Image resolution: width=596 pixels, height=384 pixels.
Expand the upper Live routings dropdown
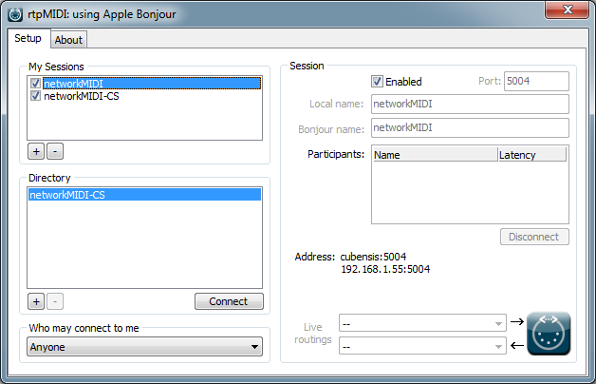[421, 324]
